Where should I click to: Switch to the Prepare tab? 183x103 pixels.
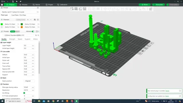(x=10, y=5)
